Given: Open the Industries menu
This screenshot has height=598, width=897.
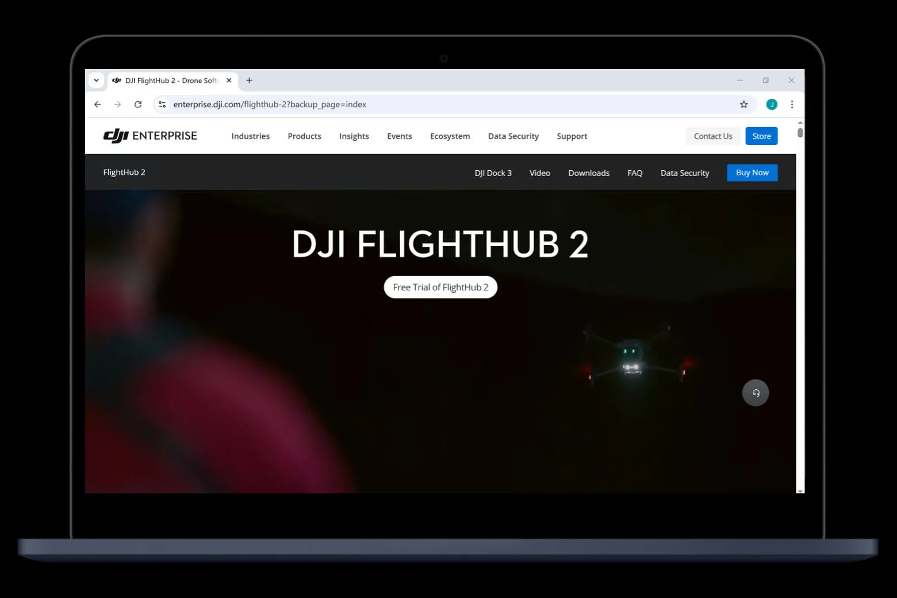Looking at the screenshot, I should 250,136.
